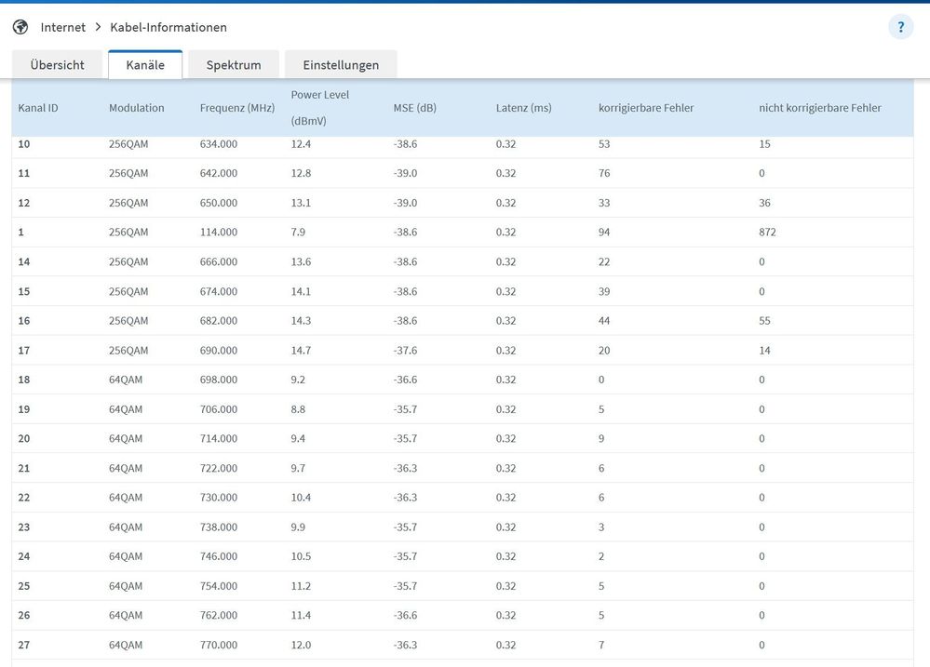
Task: Click the nicht korrigierbare Fehler header
Action: pyautogui.click(x=819, y=108)
